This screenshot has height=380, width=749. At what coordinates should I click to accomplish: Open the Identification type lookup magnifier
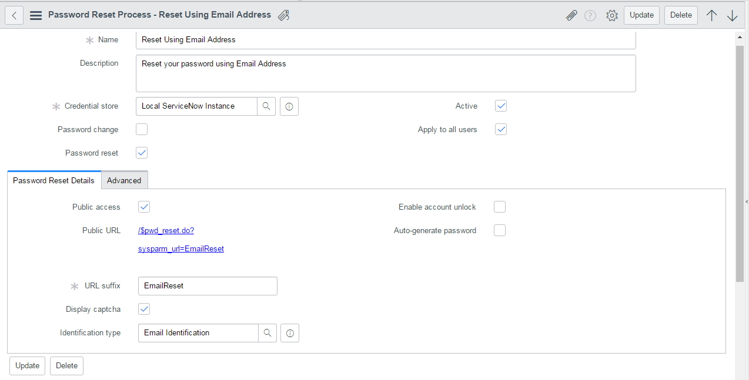point(267,333)
